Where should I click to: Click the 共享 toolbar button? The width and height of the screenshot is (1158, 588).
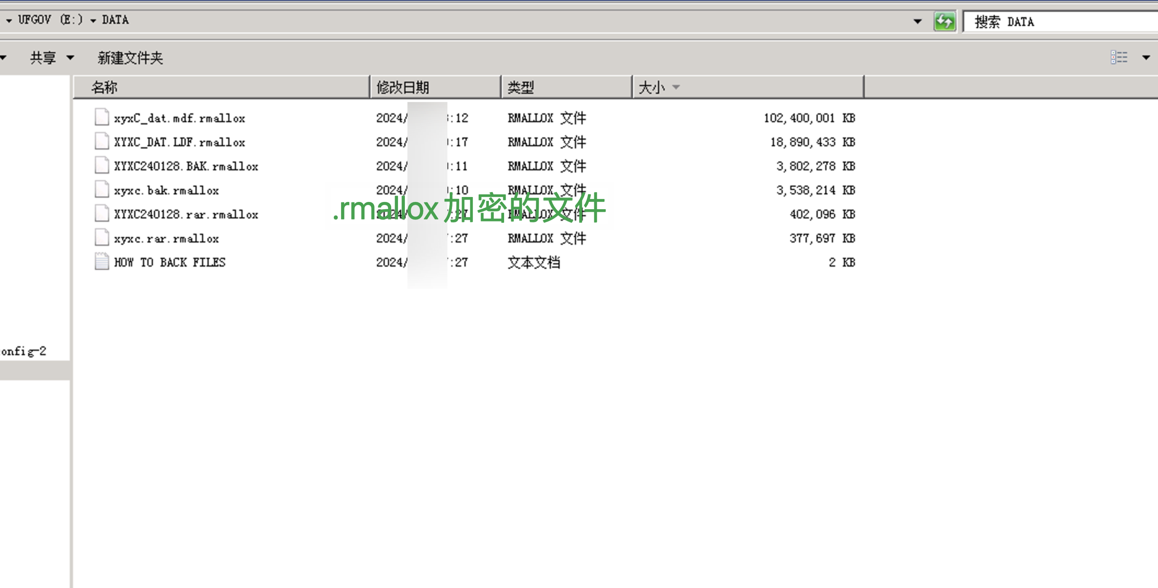[x=43, y=57]
